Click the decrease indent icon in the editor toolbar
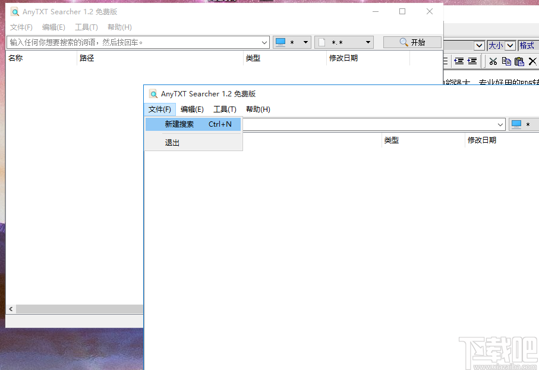 point(459,61)
